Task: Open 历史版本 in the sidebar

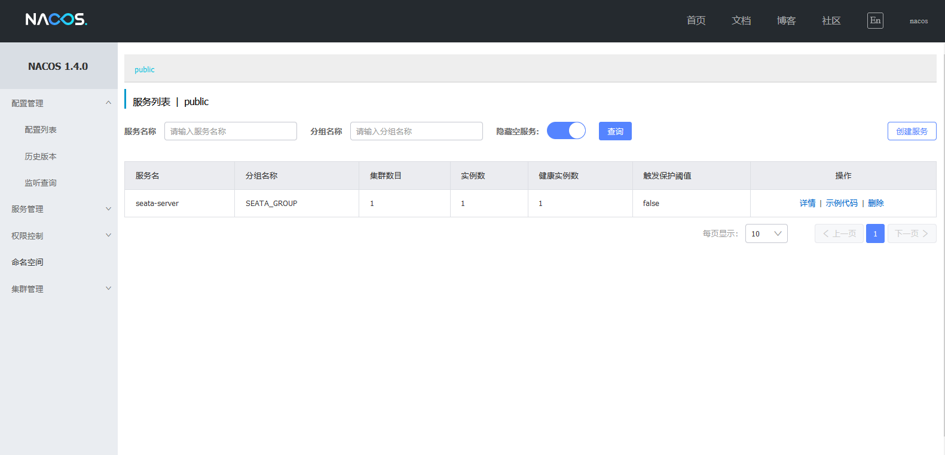Action: [x=41, y=156]
